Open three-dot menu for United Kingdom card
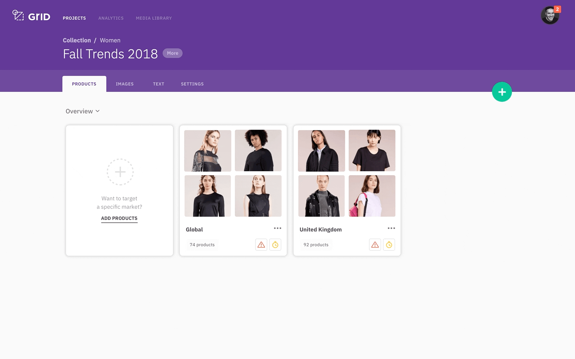This screenshot has width=575, height=359. click(x=391, y=228)
